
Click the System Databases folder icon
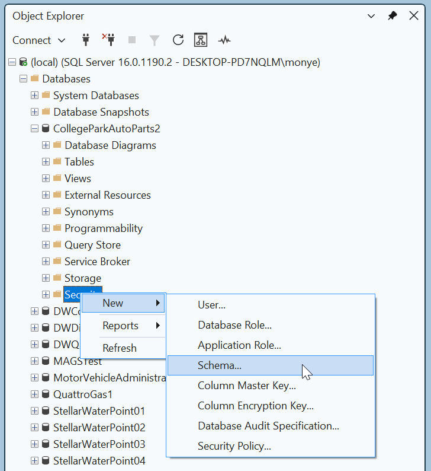(46, 96)
